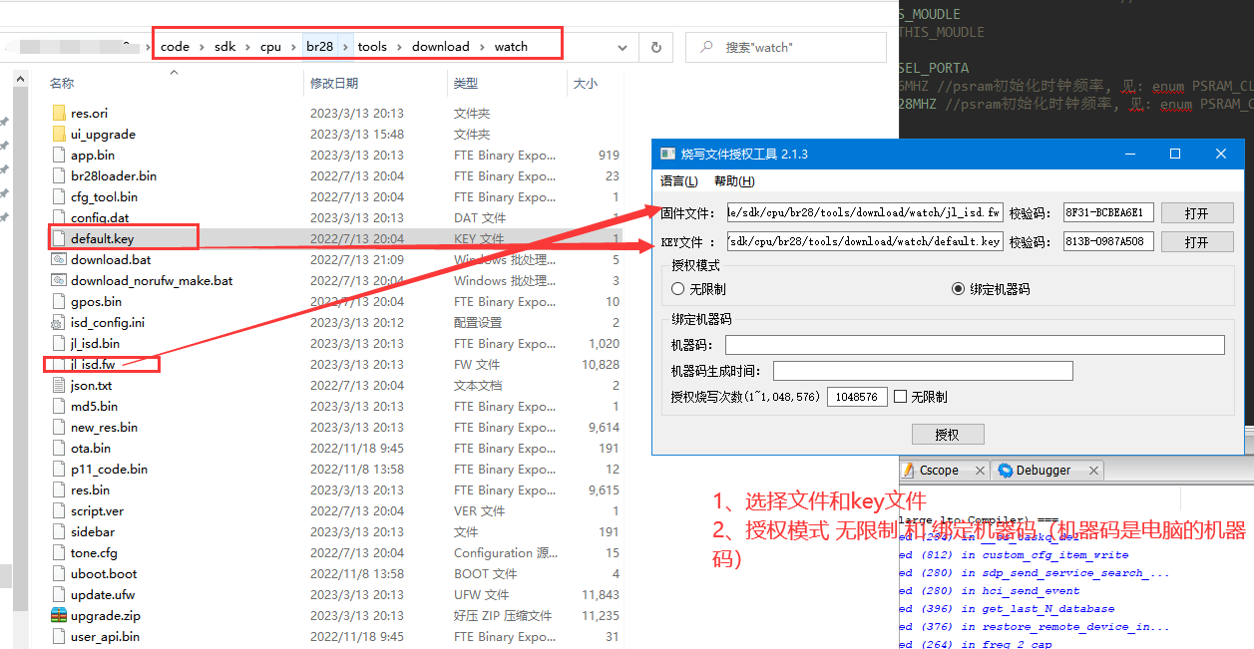The image size is (1254, 649).
Task: Click 打开 button for 固件文件
Action: 1197,213
